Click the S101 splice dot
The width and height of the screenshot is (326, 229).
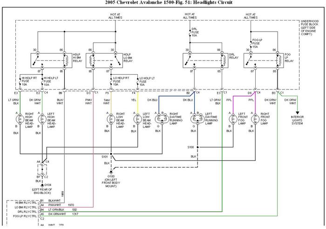111,154
